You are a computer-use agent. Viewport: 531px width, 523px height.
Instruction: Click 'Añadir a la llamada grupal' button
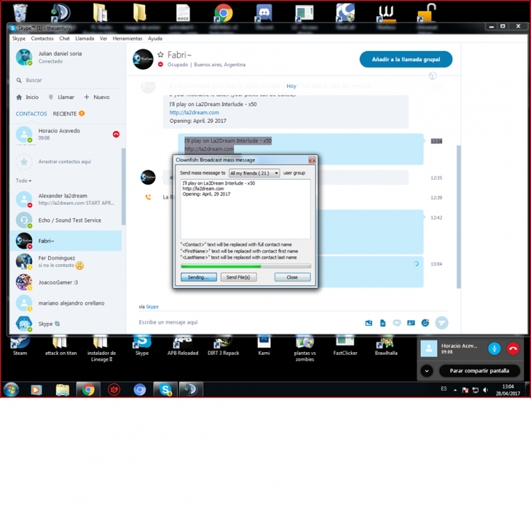(406, 59)
